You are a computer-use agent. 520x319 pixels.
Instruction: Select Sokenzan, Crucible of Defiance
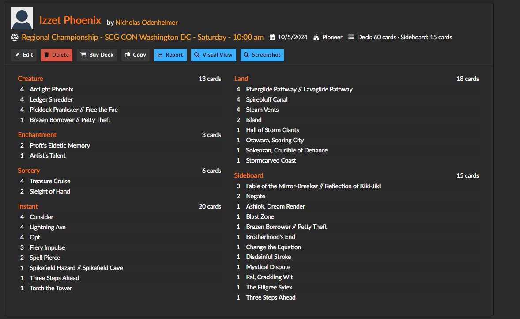287,150
